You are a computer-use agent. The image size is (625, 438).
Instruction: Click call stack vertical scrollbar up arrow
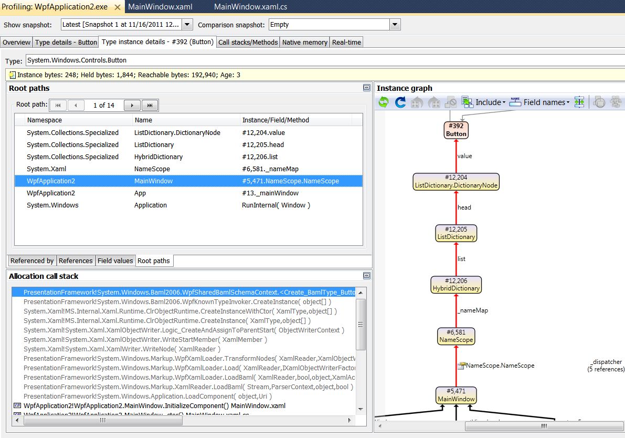pos(361,293)
